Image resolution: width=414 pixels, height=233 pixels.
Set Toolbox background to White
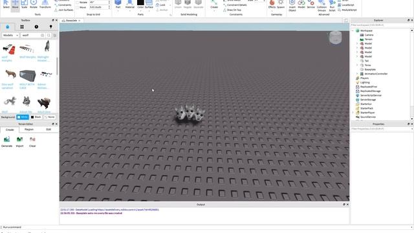pos(23,117)
